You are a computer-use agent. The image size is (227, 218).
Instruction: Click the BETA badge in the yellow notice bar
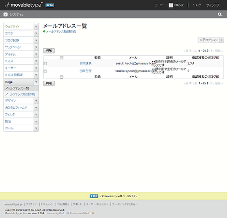pyautogui.click(x=94, y=196)
